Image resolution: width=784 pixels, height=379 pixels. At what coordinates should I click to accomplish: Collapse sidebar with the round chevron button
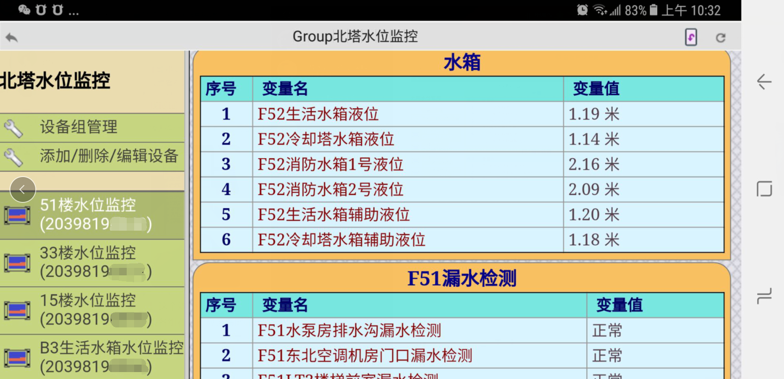point(23,189)
